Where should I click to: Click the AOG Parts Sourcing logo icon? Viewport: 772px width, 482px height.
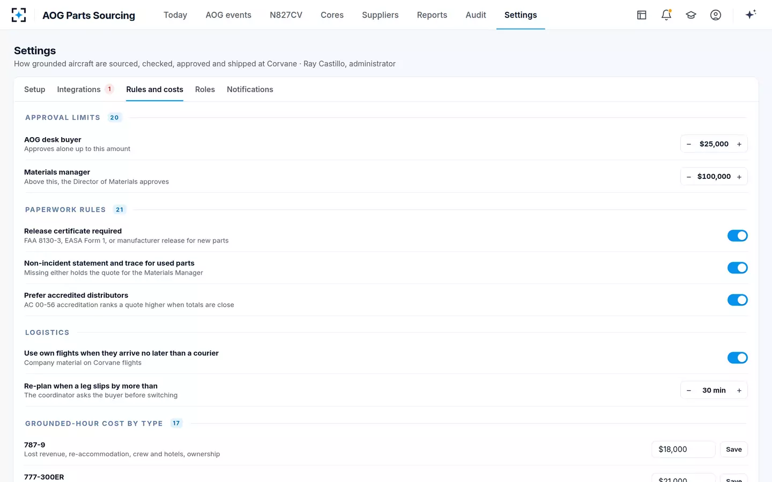point(19,15)
